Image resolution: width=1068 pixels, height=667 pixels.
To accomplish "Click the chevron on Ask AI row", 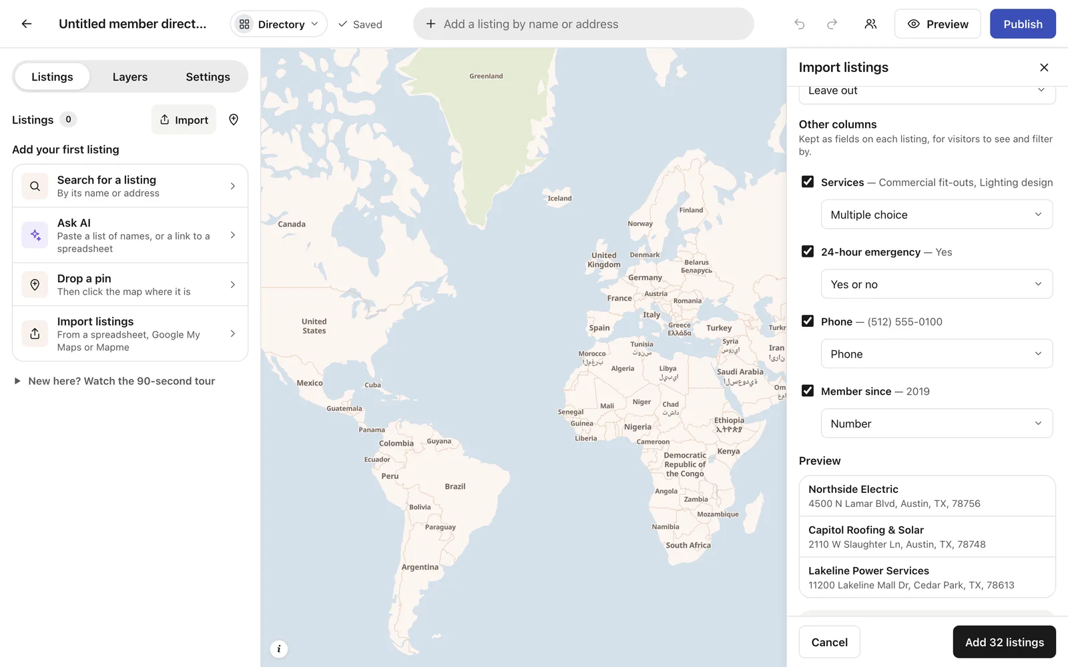I will coord(232,235).
